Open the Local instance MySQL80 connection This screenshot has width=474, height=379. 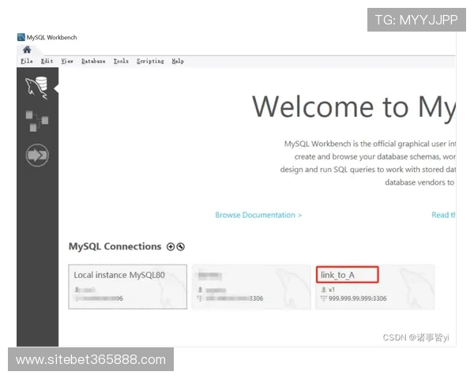[x=127, y=286]
